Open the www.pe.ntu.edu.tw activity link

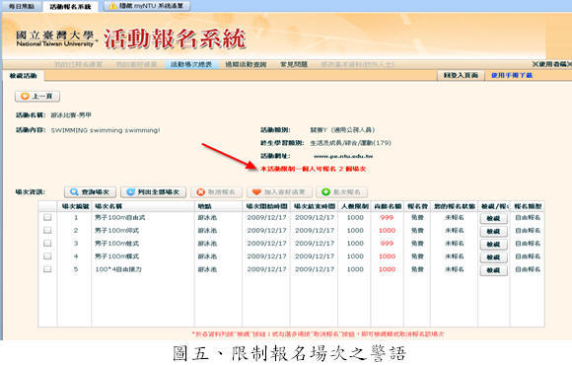tap(343, 156)
